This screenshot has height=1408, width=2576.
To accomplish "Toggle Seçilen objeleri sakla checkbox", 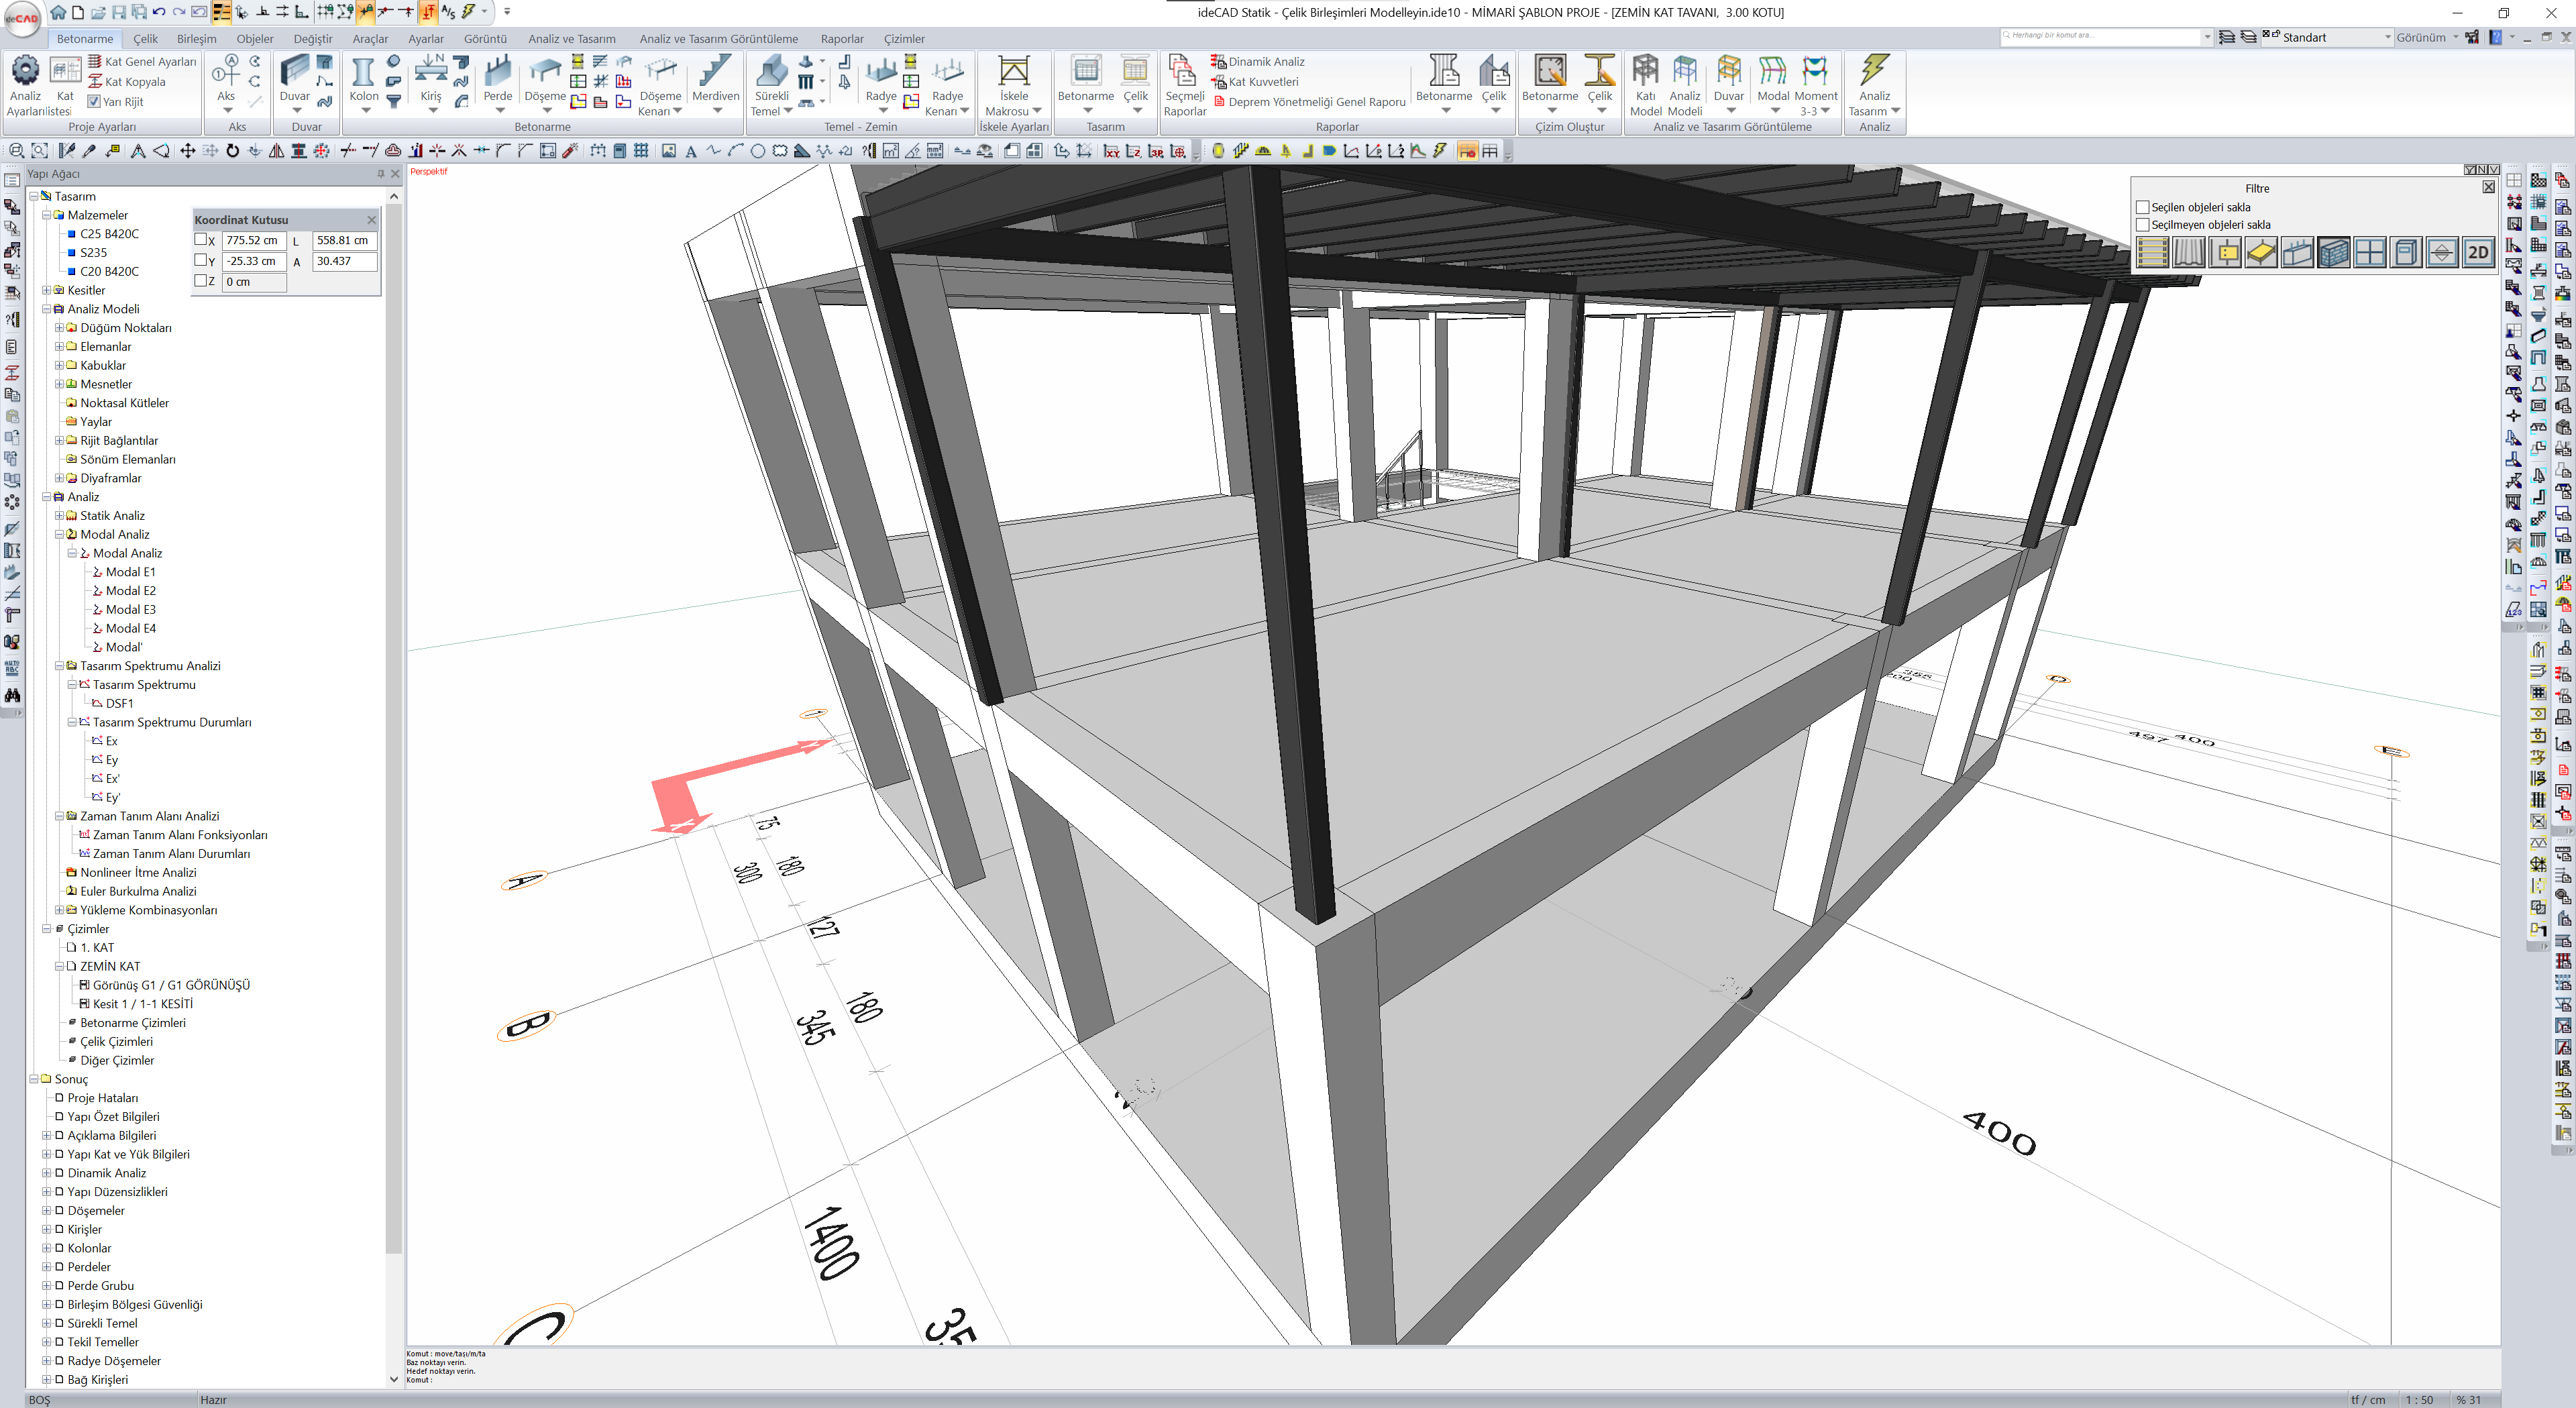I will [x=2143, y=207].
